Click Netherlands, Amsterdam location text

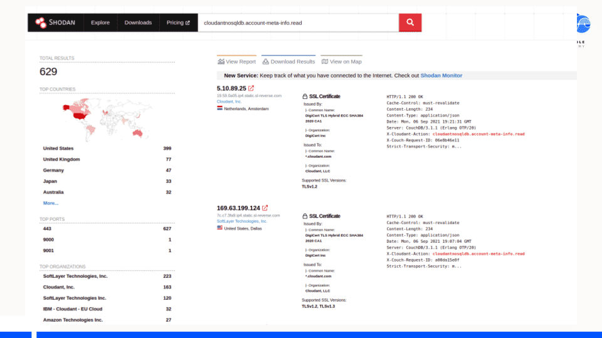click(x=246, y=109)
